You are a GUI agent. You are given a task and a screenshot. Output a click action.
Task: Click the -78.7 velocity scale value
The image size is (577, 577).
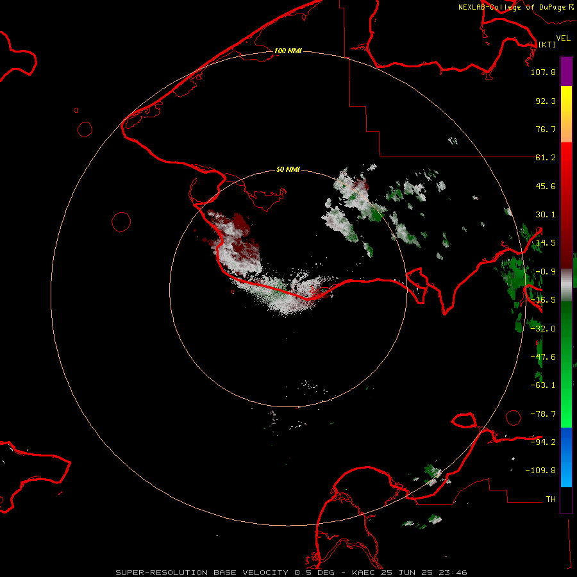(543, 414)
